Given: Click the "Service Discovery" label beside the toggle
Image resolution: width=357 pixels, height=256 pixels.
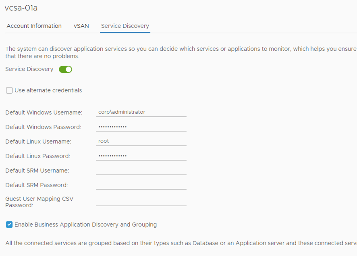Looking at the screenshot, I should click(29, 69).
